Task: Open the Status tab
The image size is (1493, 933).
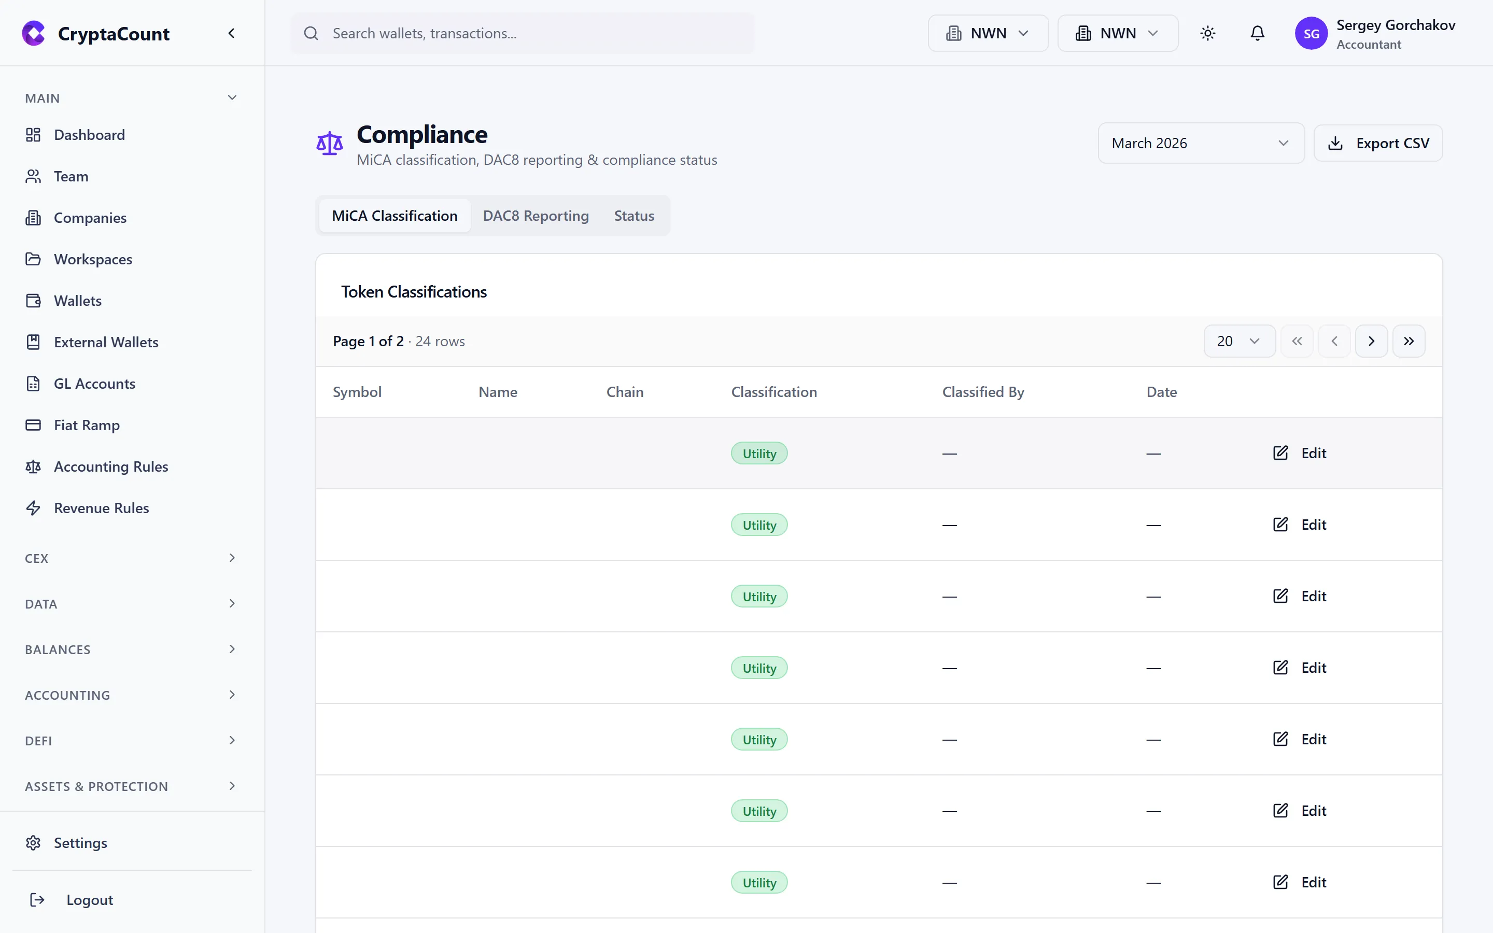Action: coord(633,215)
